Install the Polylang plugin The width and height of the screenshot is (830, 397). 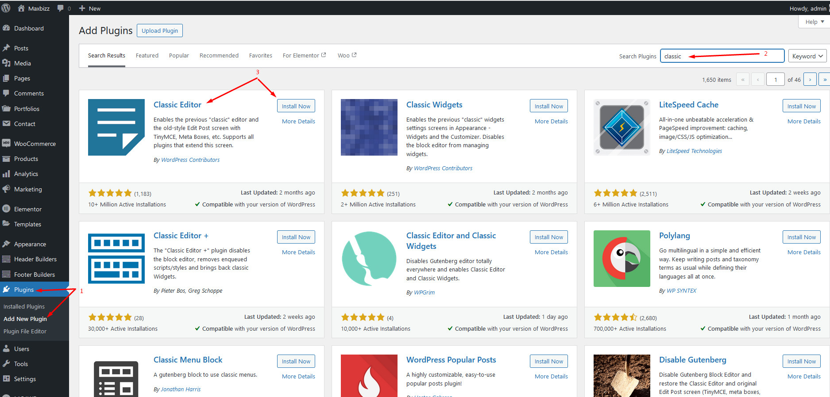(x=802, y=237)
